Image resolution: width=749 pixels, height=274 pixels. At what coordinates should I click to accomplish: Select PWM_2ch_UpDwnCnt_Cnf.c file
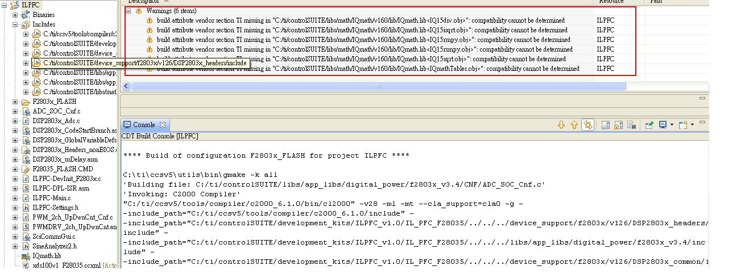72,217
